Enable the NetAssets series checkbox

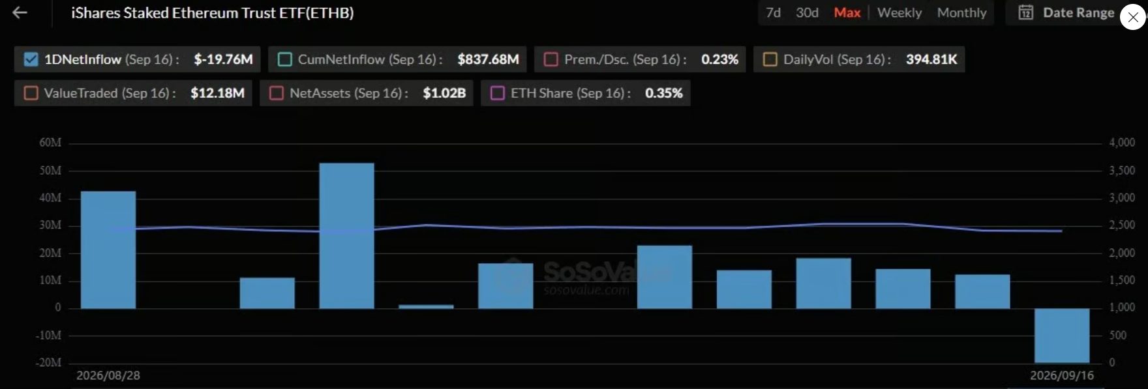point(277,93)
